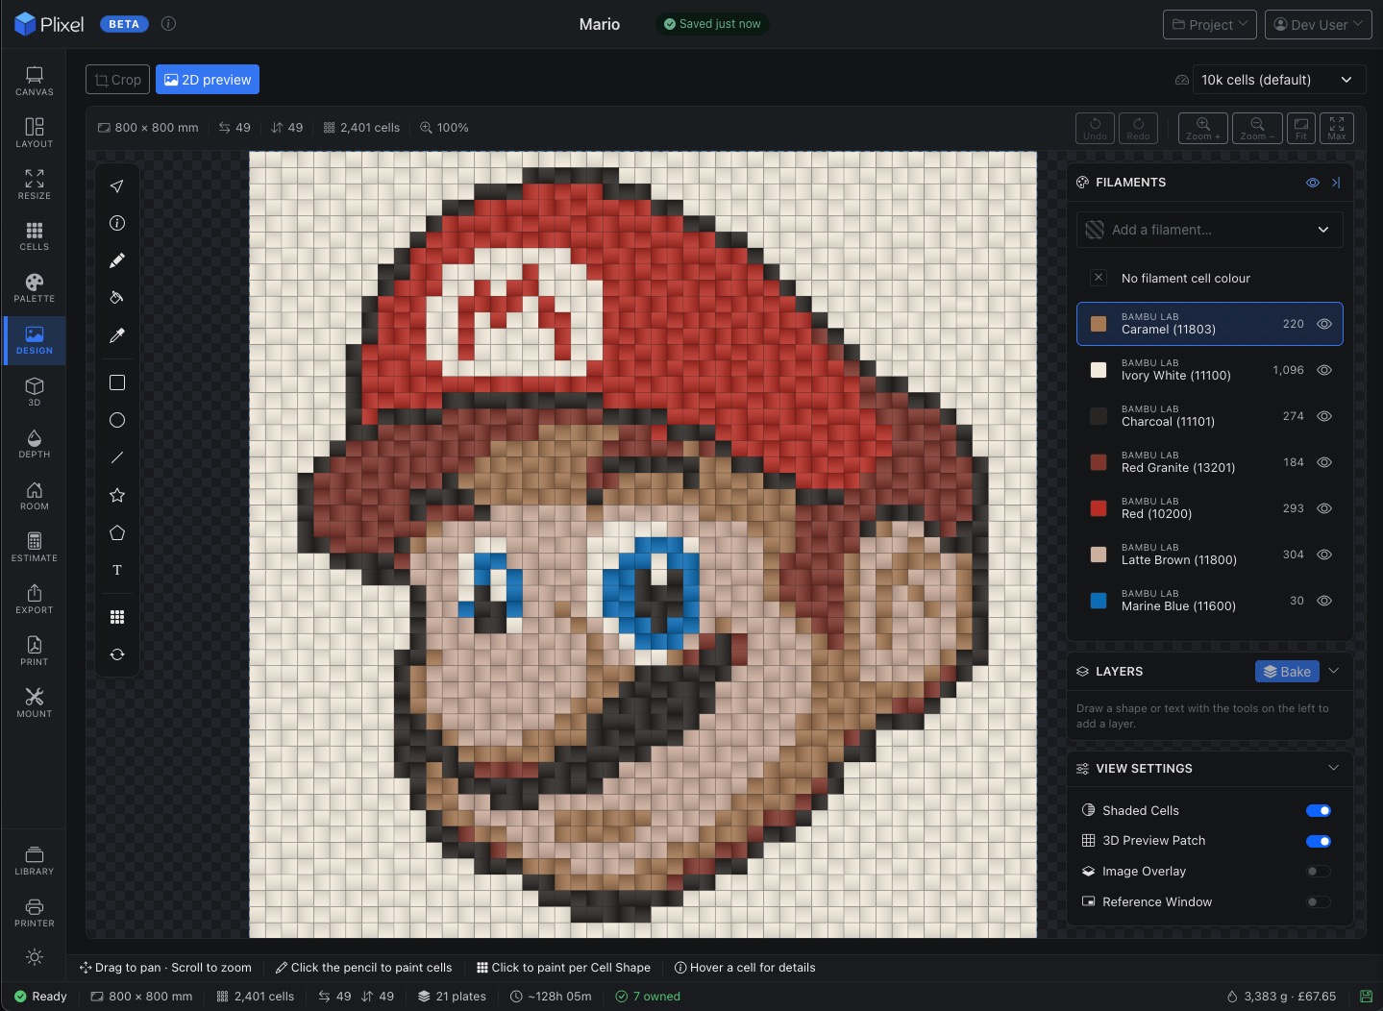The image size is (1383, 1011).
Task: Collapse the Layers panel chevron
Action: pyautogui.click(x=1334, y=671)
